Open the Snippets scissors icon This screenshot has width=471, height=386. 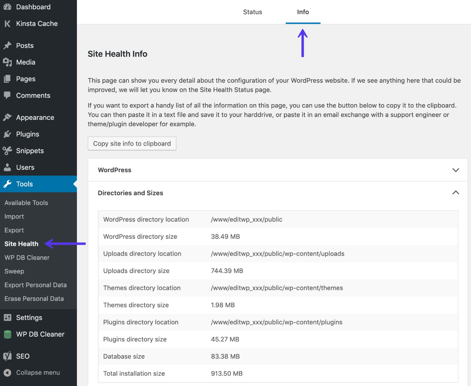click(7, 151)
